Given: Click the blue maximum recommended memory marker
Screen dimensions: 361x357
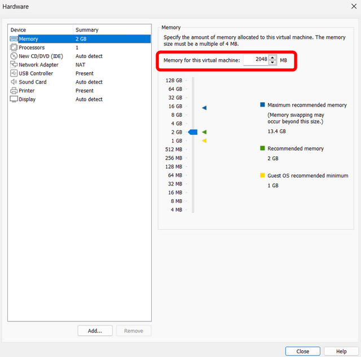Looking at the screenshot, I should (x=204, y=107).
